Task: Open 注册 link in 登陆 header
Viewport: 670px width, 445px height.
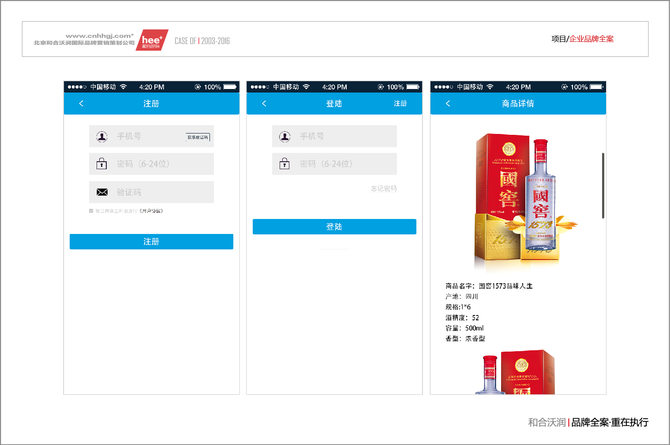Action: click(400, 104)
